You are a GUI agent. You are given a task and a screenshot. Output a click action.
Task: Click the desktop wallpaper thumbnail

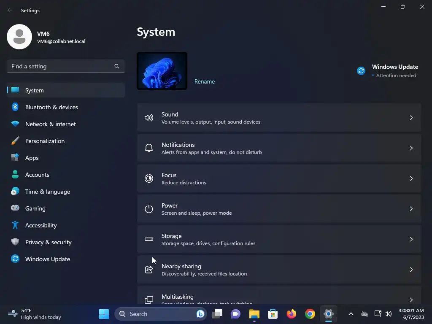(x=162, y=71)
